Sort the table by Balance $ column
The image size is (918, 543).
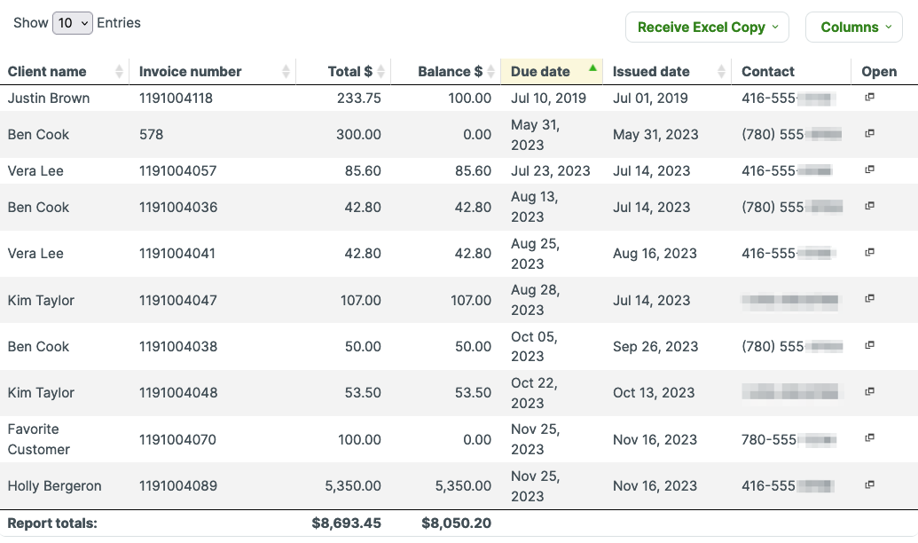(x=451, y=71)
